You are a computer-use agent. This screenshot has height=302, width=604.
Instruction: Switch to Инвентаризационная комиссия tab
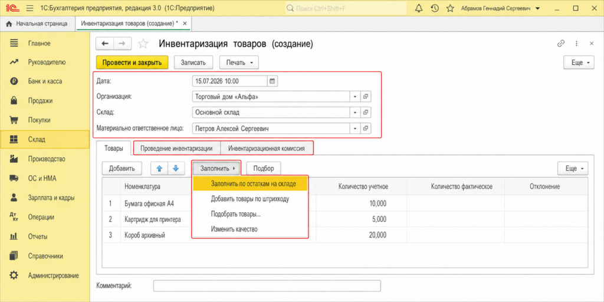[266, 148]
